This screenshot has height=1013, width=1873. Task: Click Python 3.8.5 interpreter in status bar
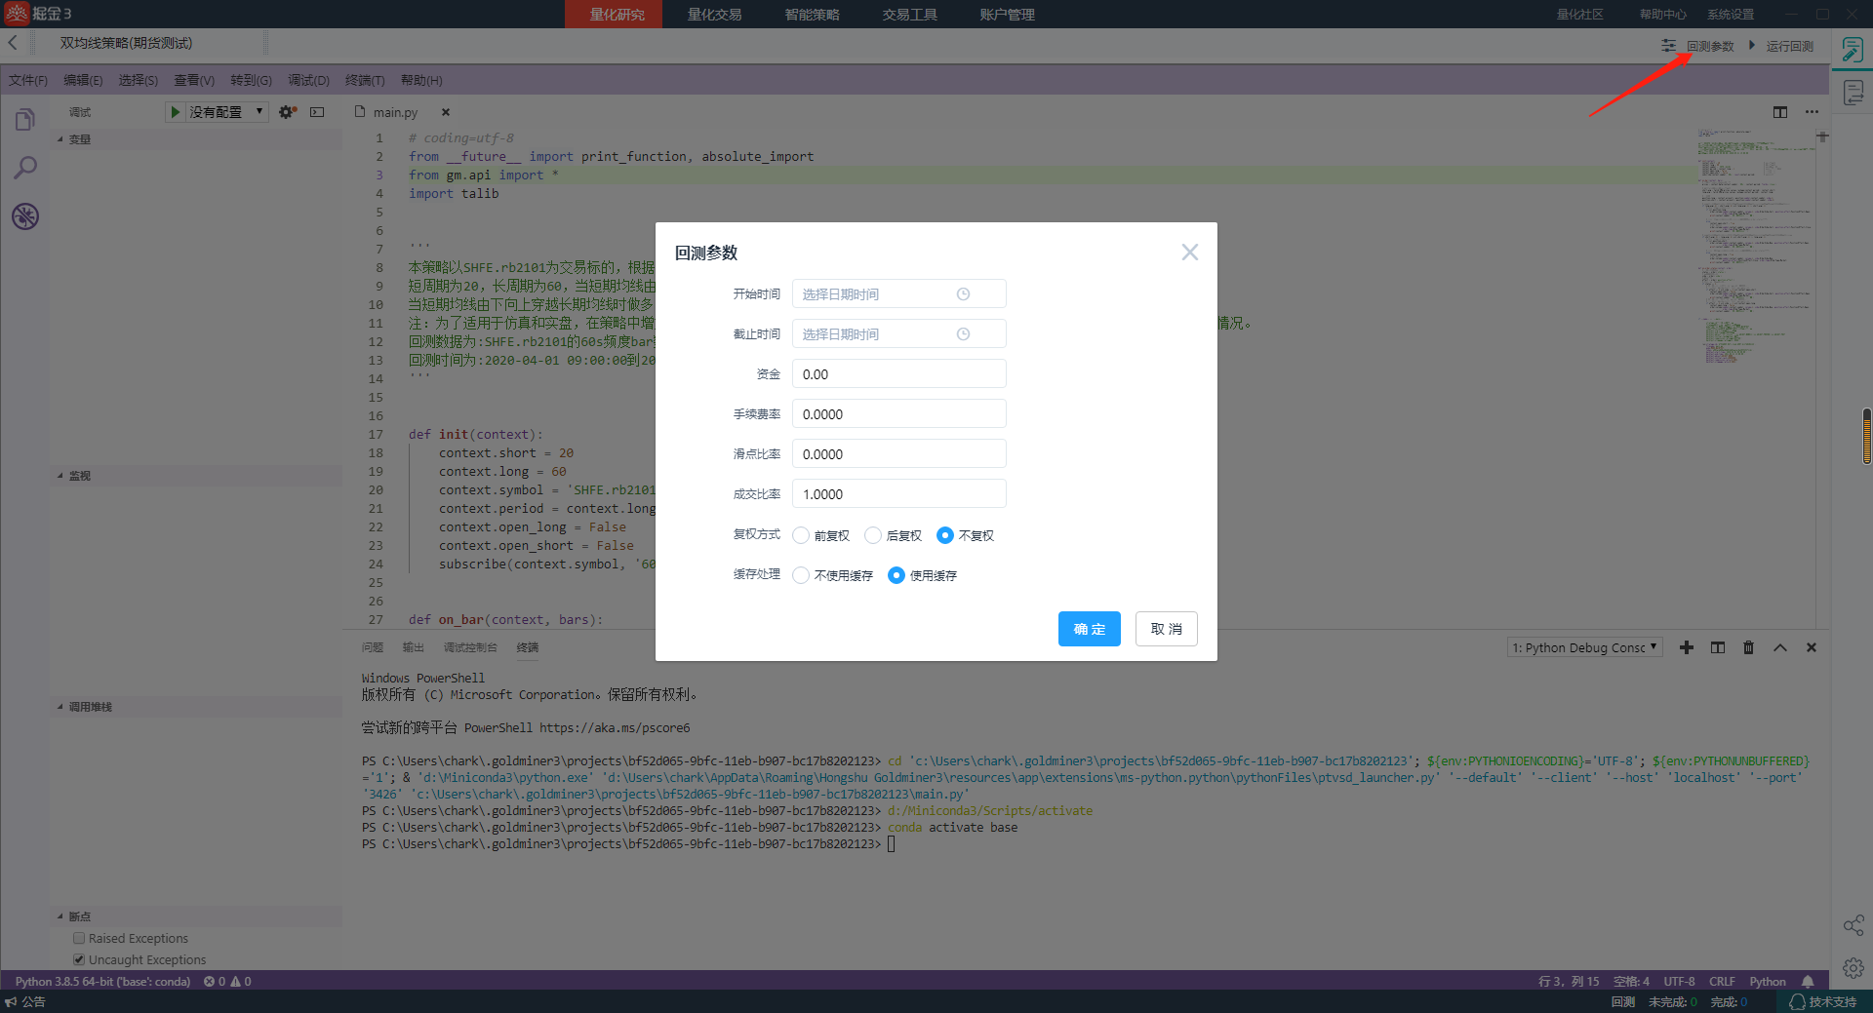click(102, 982)
